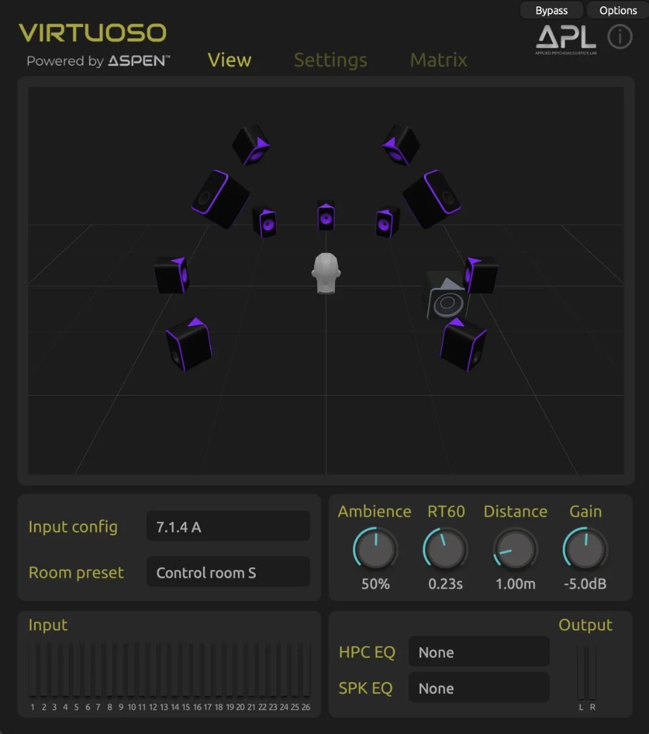Select the front right speaker

coord(387,222)
